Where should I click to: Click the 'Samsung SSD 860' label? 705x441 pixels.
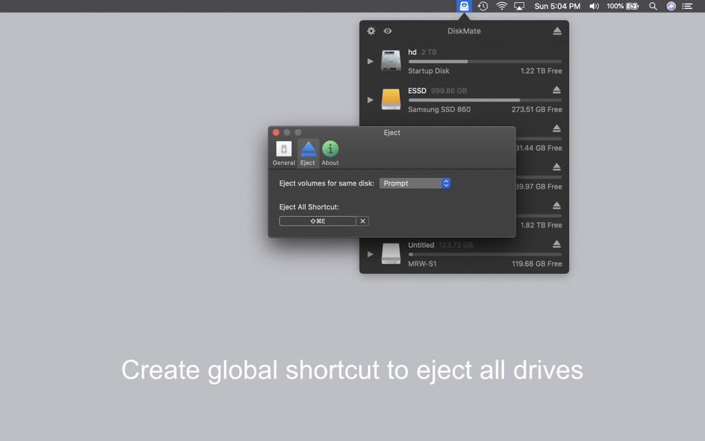(x=439, y=109)
